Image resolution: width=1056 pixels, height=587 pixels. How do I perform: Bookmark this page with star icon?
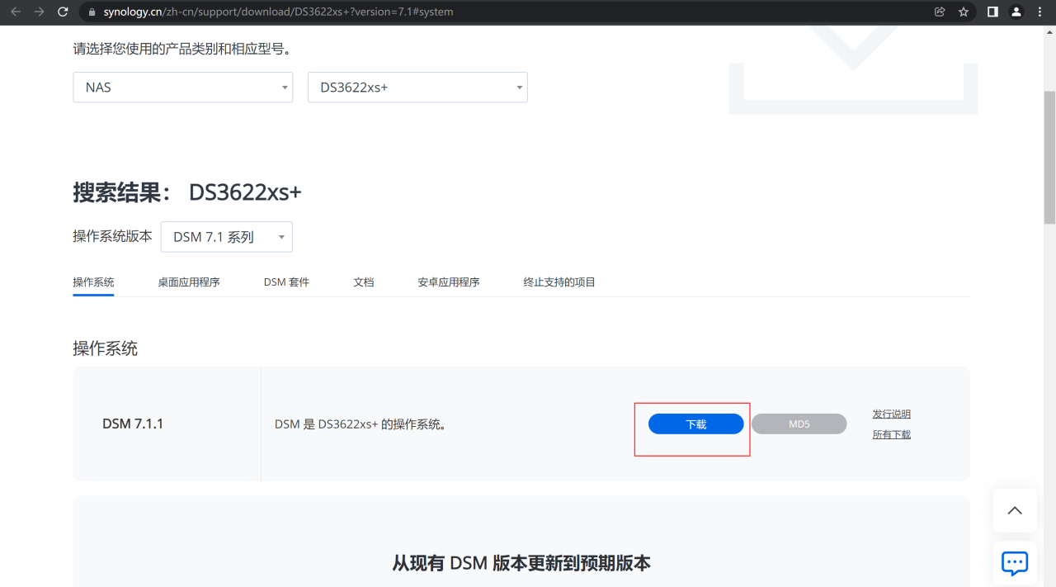963,12
